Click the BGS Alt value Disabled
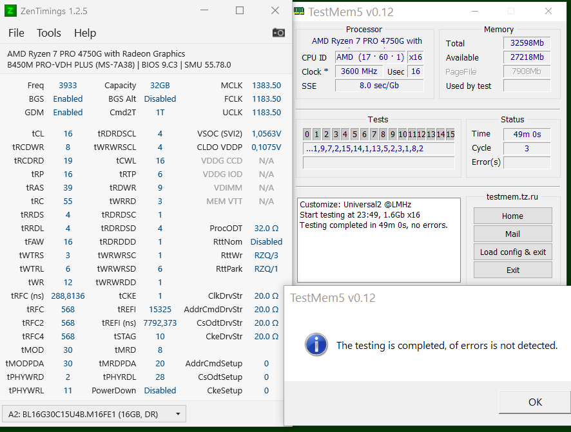Image resolution: width=571 pixels, height=432 pixels. (160, 99)
